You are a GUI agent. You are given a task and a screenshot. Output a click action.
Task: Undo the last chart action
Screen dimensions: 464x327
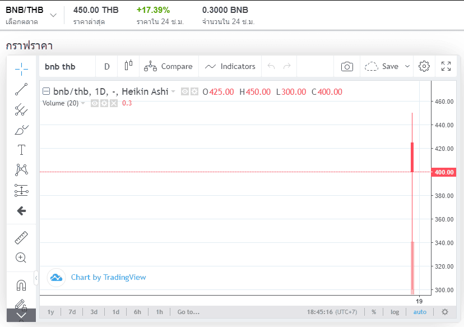(x=271, y=66)
